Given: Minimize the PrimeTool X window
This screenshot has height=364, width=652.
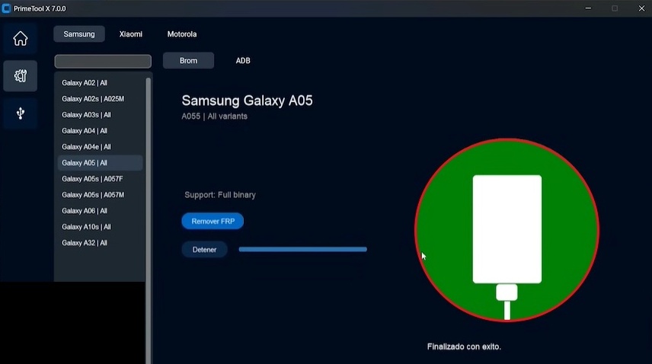Looking at the screenshot, I should [x=588, y=8].
